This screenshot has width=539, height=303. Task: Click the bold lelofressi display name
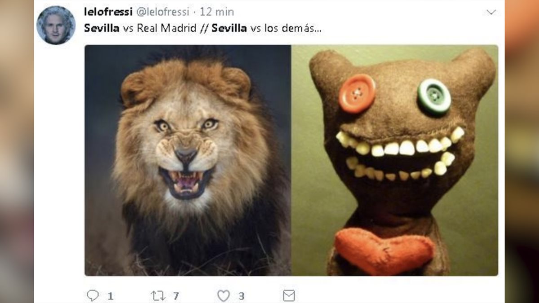click(x=108, y=12)
